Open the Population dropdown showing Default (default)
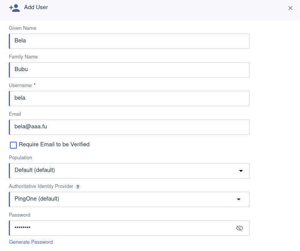300x251 pixels. [122, 171]
